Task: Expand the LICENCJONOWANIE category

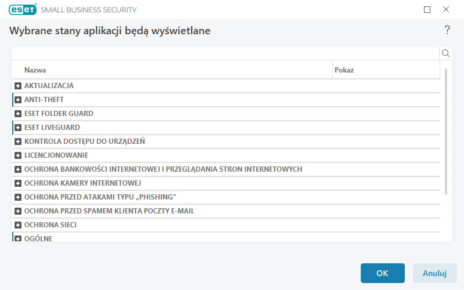Action: pos(18,155)
